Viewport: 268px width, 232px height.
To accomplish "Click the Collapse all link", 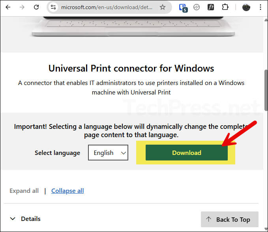I will (x=67, y=191).
